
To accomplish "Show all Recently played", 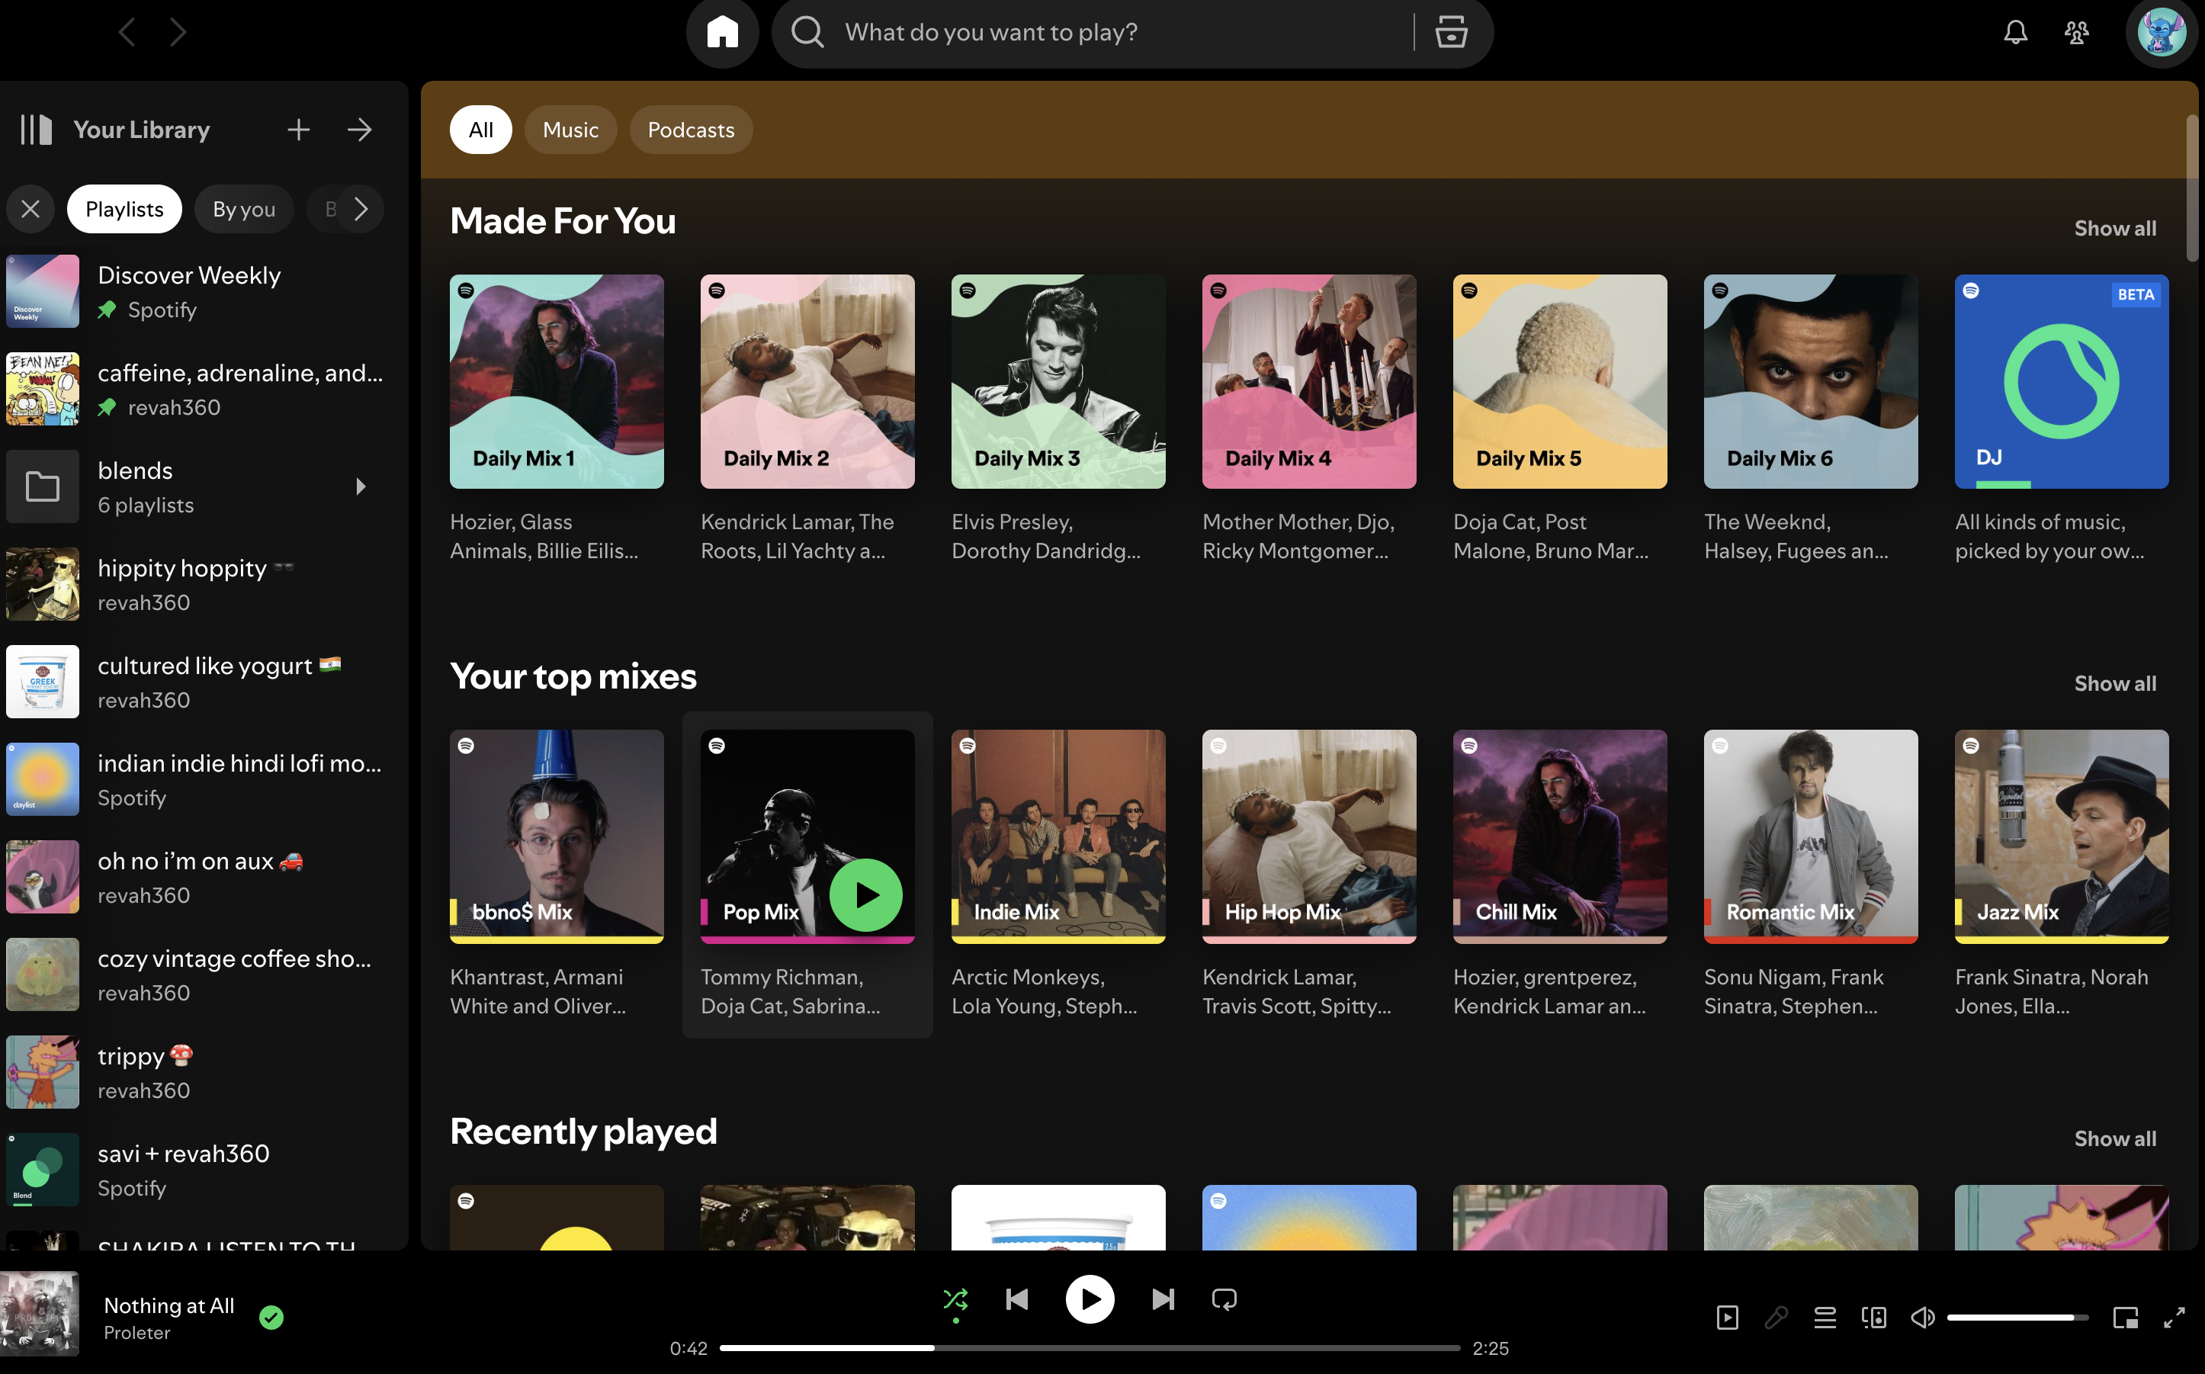I will [x=2115, y=1138].
